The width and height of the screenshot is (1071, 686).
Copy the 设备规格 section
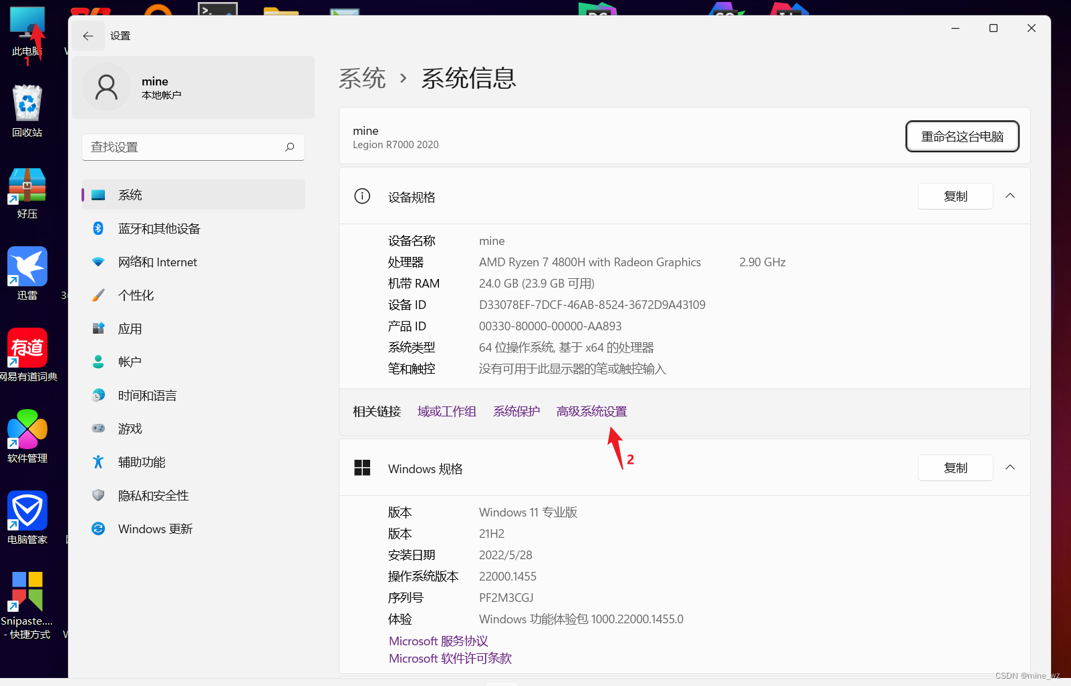click(x=955, y=196)
